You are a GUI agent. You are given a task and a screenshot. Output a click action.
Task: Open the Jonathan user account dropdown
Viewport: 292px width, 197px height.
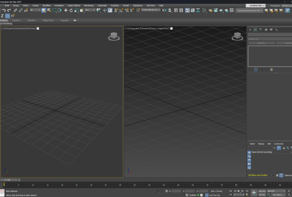(x=255, y=6)
